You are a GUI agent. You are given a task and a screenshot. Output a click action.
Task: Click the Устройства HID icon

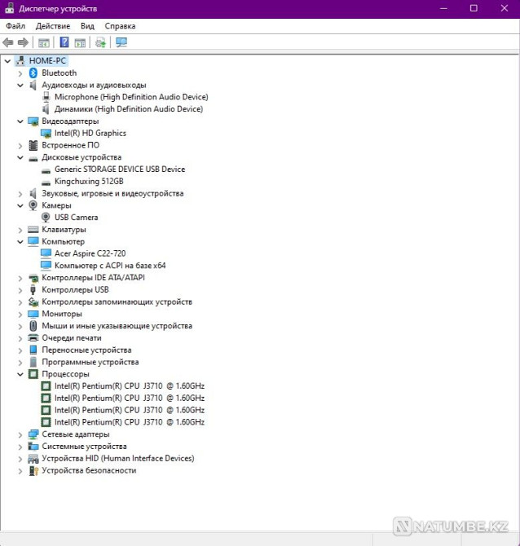pos(33,459)
